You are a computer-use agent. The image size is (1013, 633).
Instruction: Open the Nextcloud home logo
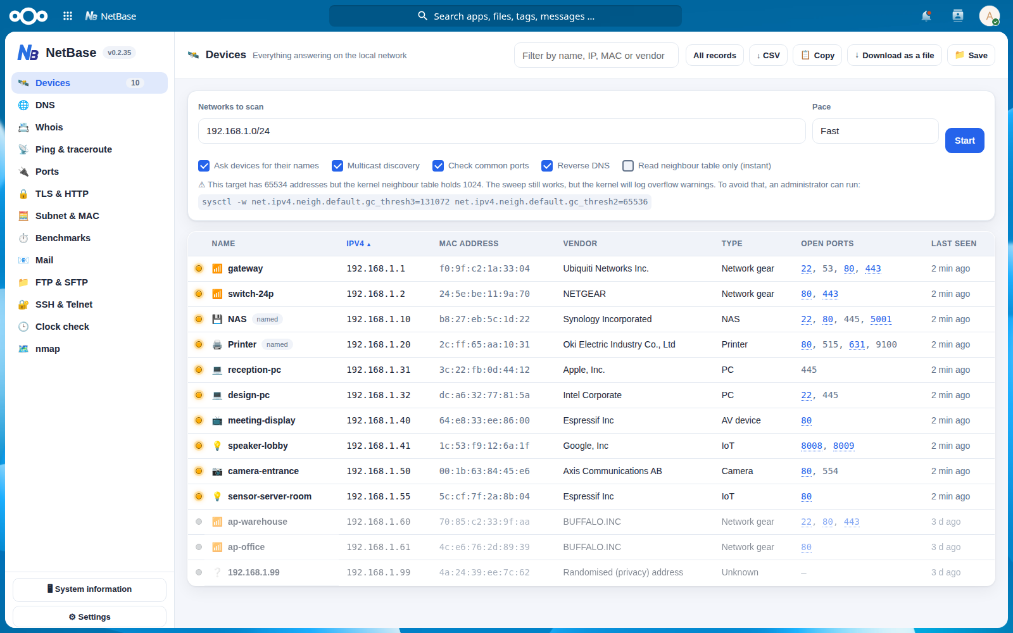coord(28,16)
